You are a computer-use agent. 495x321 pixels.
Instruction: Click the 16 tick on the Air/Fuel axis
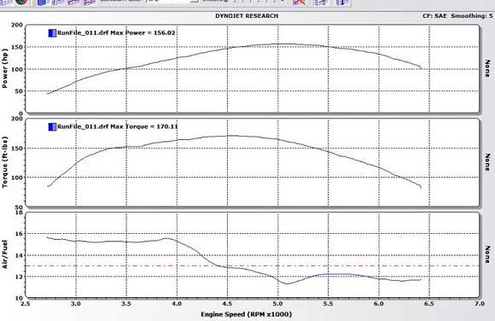pos(20,234)
